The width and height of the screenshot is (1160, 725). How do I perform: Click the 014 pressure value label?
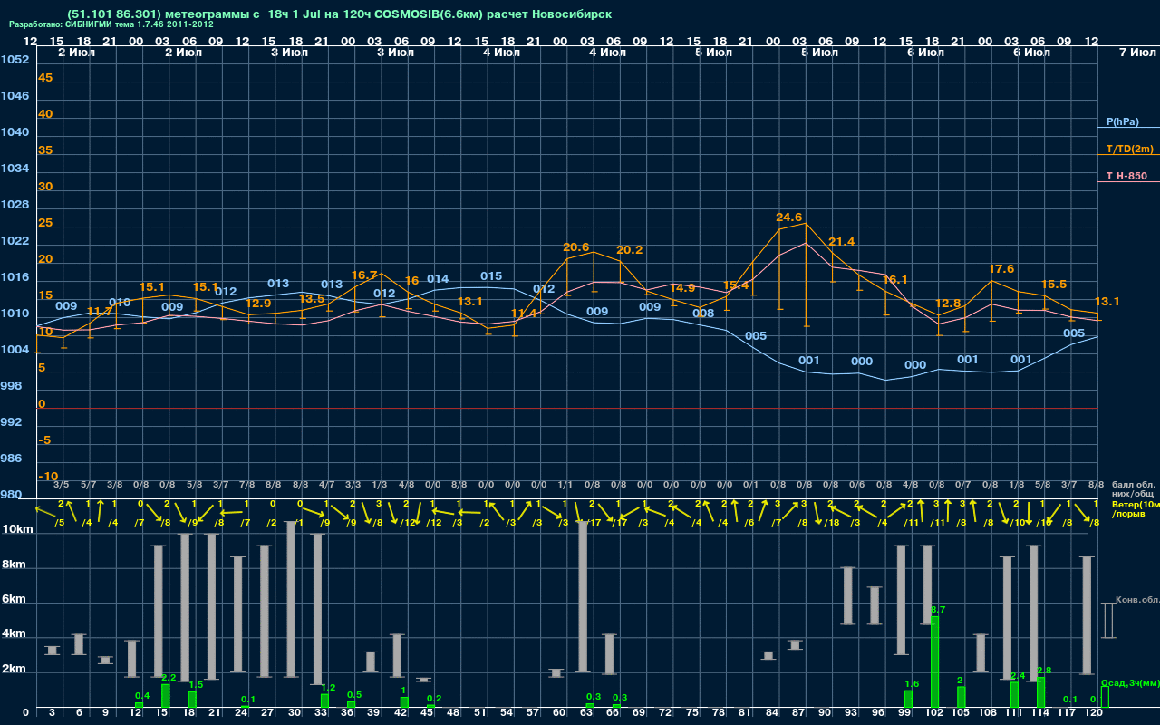pyautogui.click(x=438, y=279)
